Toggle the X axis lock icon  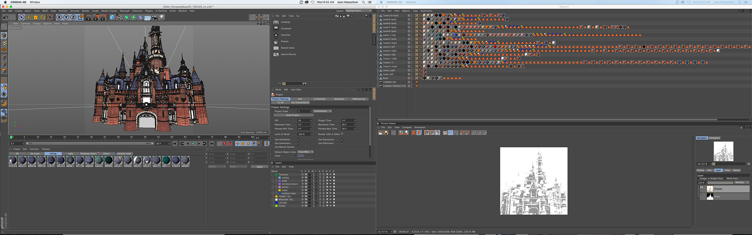59,17
